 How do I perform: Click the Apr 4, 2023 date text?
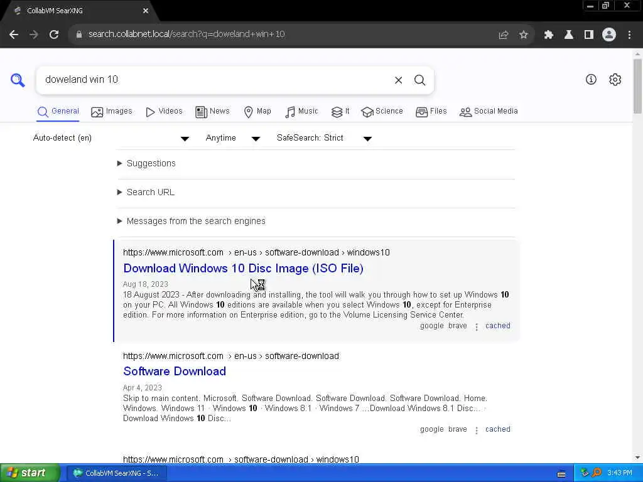point(143,388)
